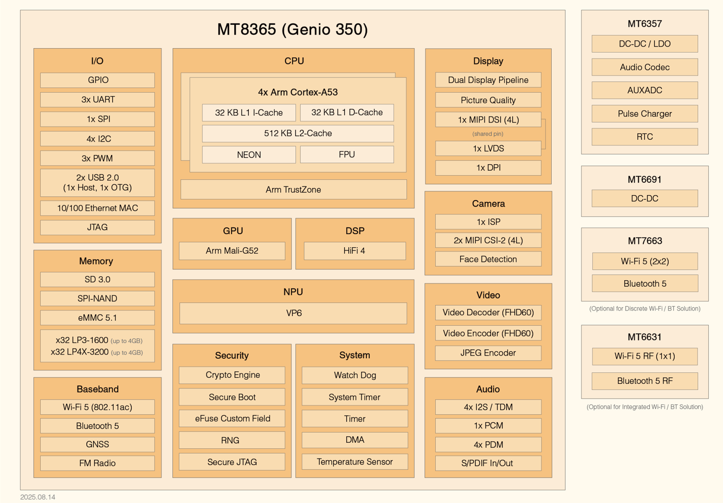Click the Video Encoder (FHD60) box
The width and height of the screenshot is (723, 503).
(x=488, y=333)
